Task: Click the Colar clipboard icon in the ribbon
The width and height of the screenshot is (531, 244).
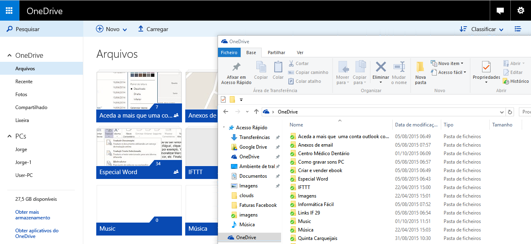Action: click(x=278, y=67)
